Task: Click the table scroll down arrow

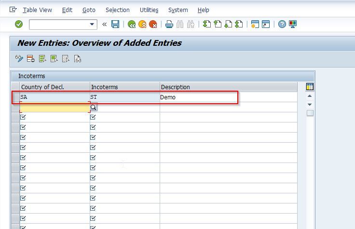Action: pos(310,105)
